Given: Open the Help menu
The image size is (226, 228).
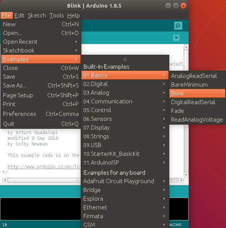Looking at the screenshot, I should coord(73,16).
